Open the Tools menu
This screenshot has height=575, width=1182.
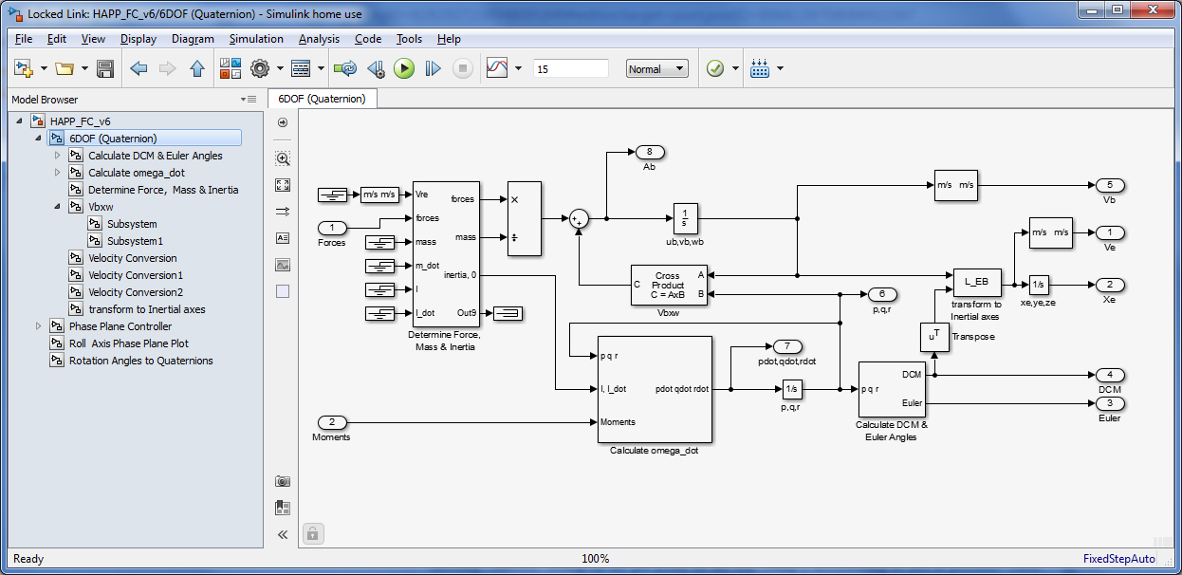(409, 39)
